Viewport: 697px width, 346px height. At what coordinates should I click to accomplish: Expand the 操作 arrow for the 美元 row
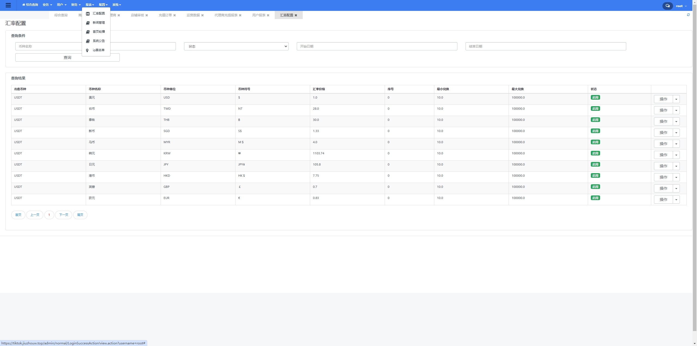(676, 99)
